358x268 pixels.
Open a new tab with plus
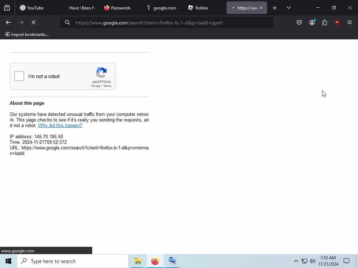[x=275, y=8]
